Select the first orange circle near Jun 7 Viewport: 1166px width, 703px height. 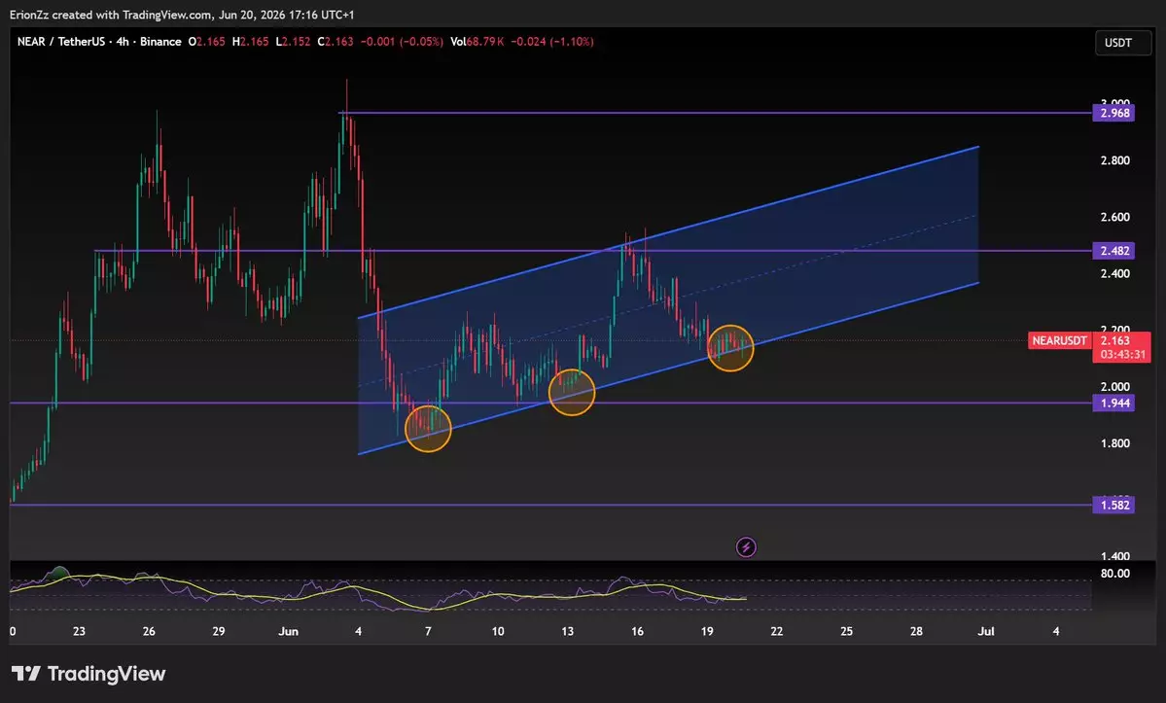pos(428,429)
